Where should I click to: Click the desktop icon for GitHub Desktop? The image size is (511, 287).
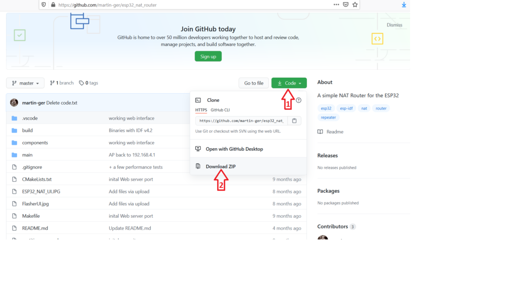198,148
